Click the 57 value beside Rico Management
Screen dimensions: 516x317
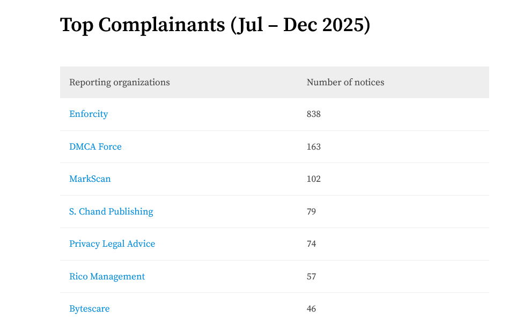coord(312,277)
